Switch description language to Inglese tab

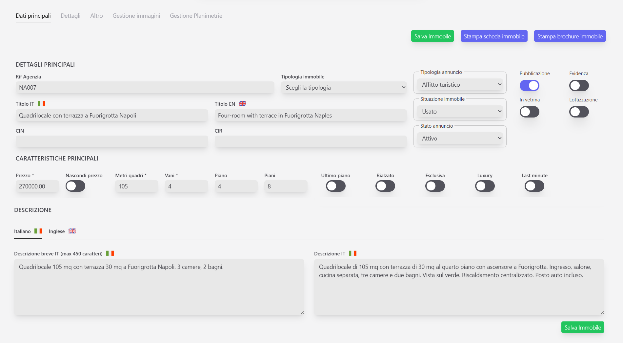pos(62,231)
